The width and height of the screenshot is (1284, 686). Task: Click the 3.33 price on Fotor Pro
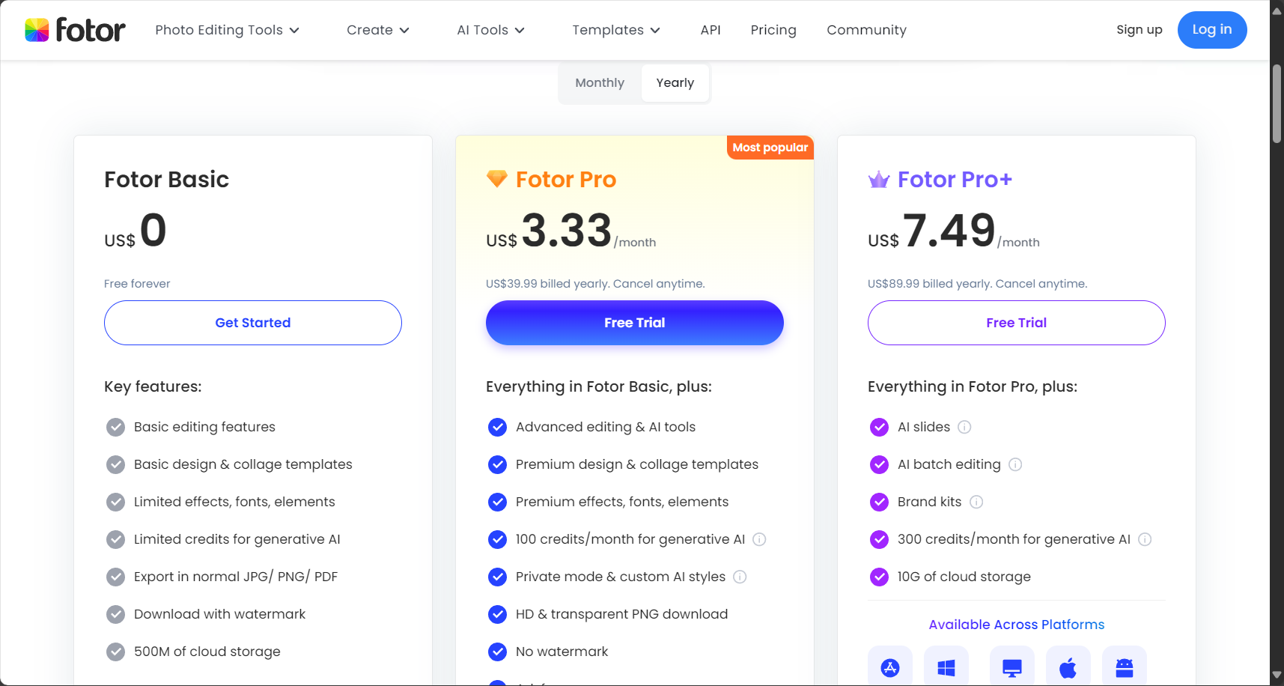point(567,230)
